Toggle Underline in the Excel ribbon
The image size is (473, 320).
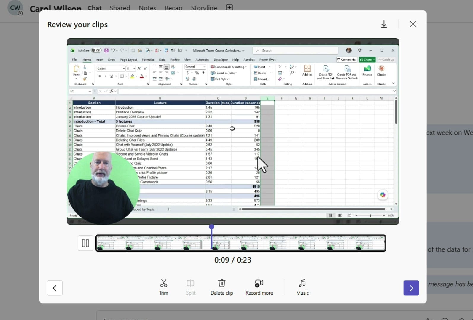tap(112, 76)
